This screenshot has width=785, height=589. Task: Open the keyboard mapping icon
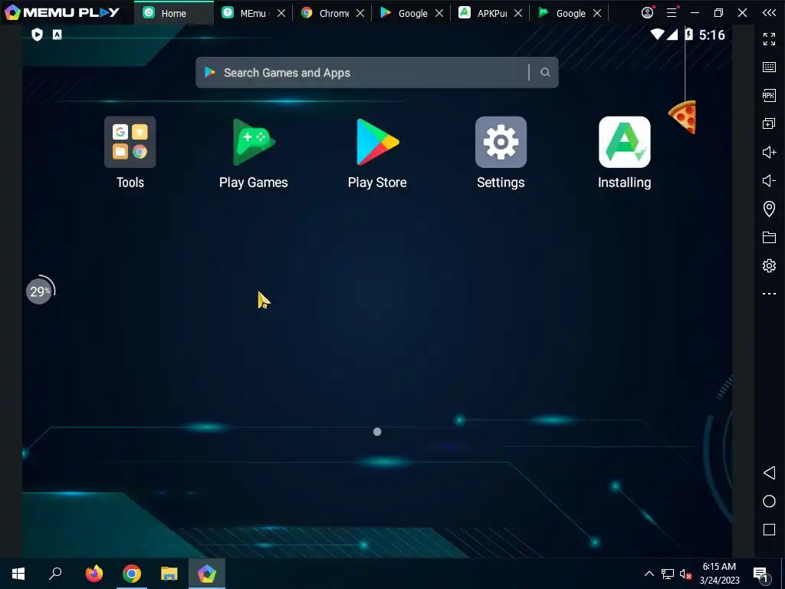coord(769,67)
